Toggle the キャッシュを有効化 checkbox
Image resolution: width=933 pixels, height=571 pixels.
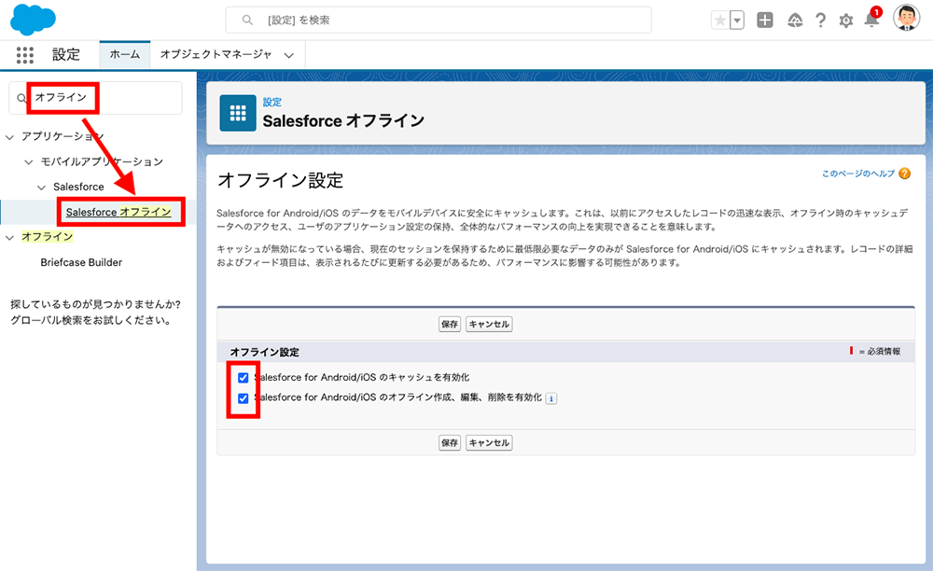tap(243, 378)
